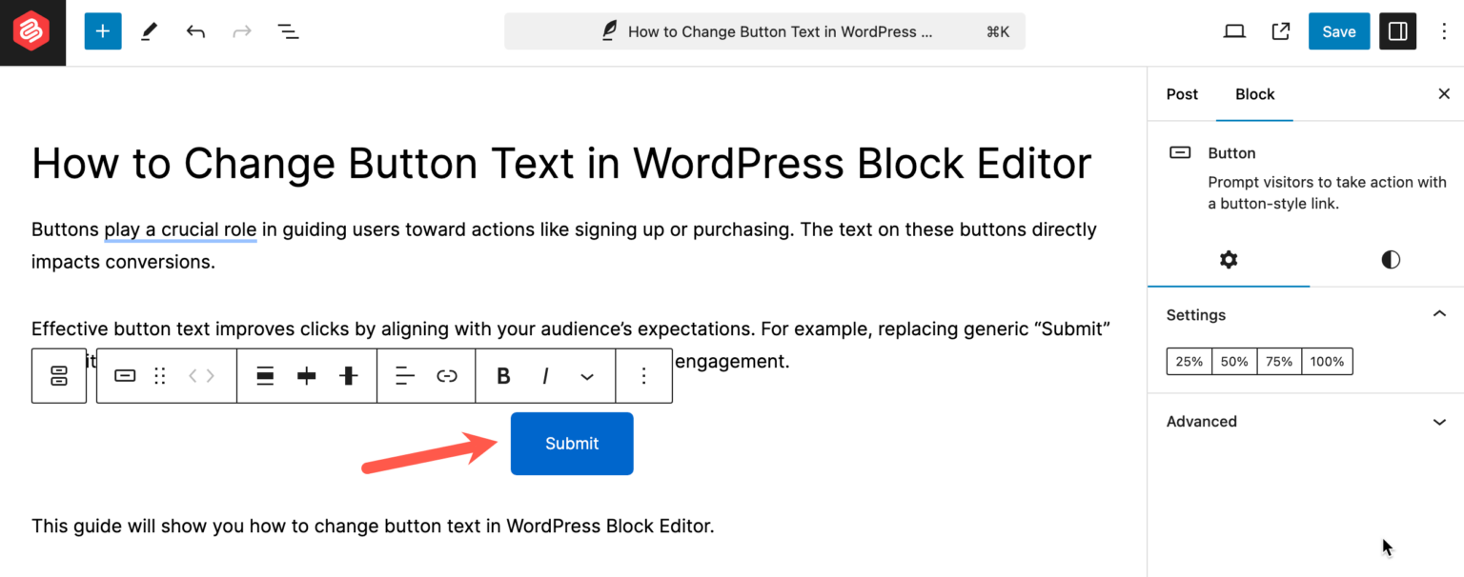
Task: Select the Settings gear tab
Action: [1228, 259]
